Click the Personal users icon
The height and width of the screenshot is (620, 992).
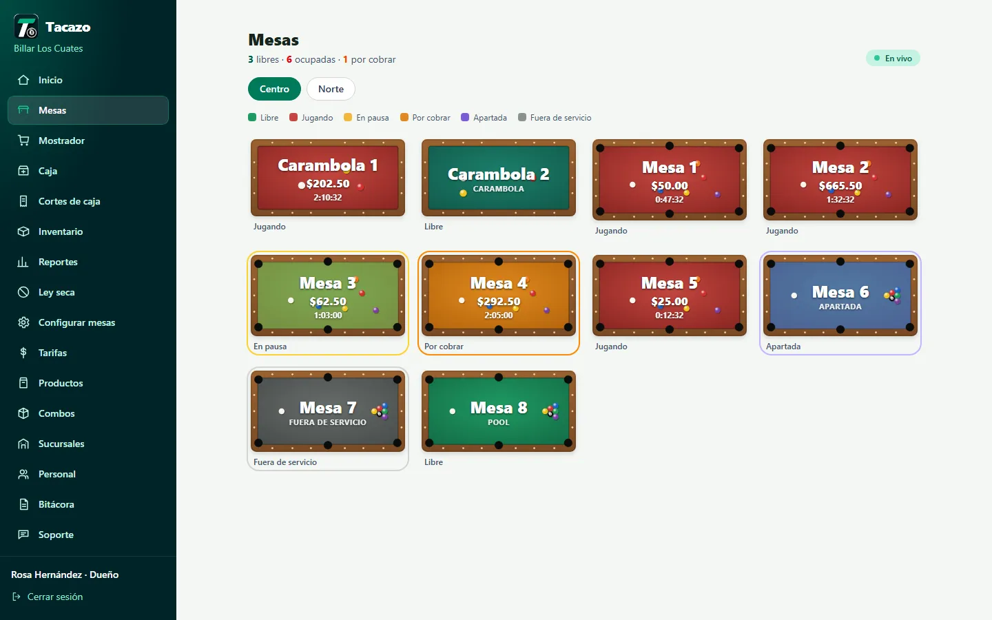23,474
